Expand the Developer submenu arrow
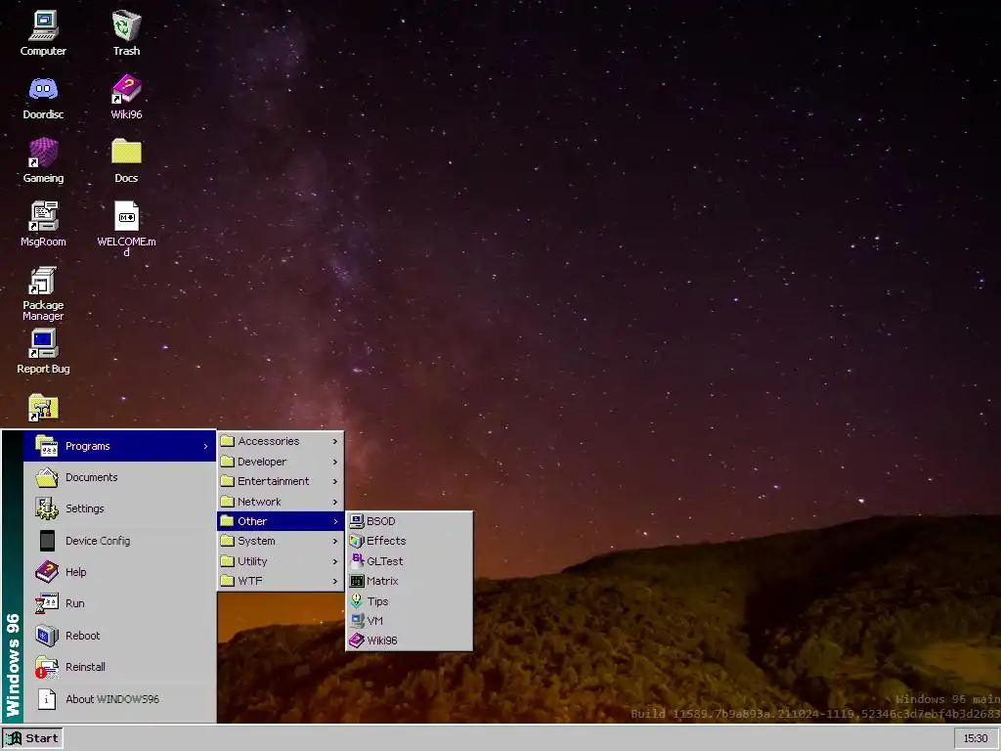 (335, 462)
